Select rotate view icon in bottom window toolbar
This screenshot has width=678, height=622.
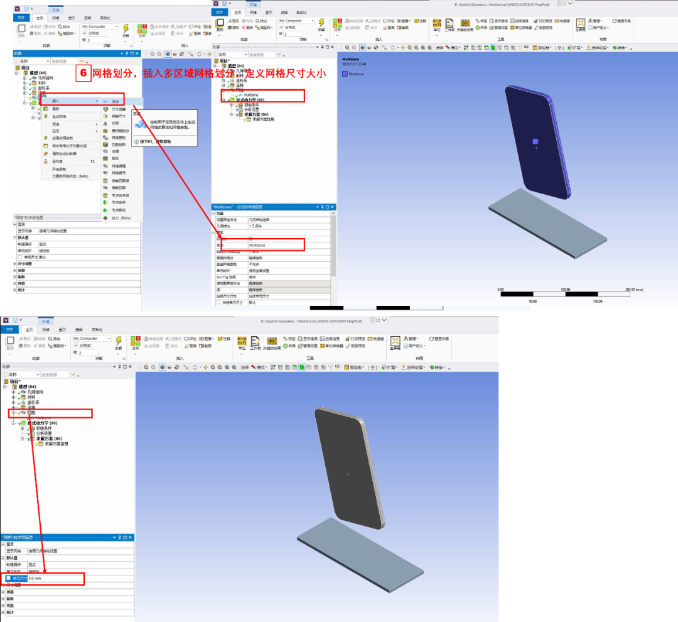[x=195, y=367]
